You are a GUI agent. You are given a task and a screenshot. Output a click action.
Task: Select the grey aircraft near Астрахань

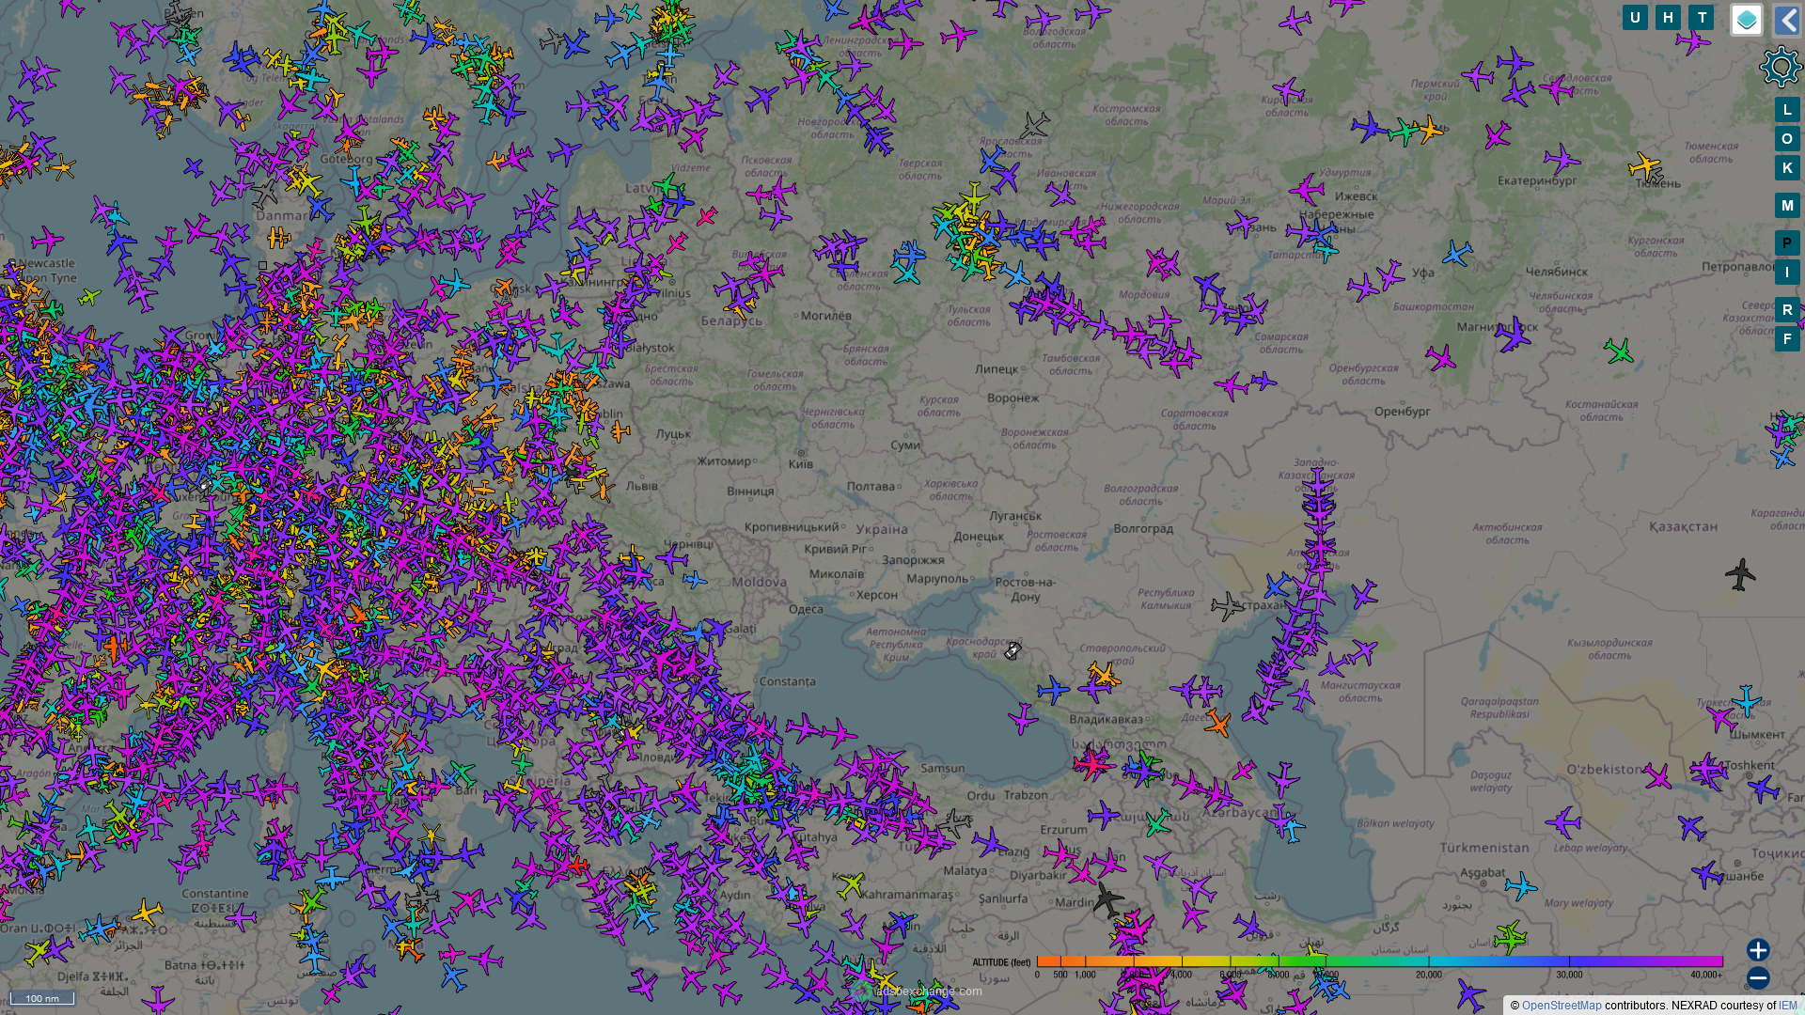click(x=1226, y=606)
